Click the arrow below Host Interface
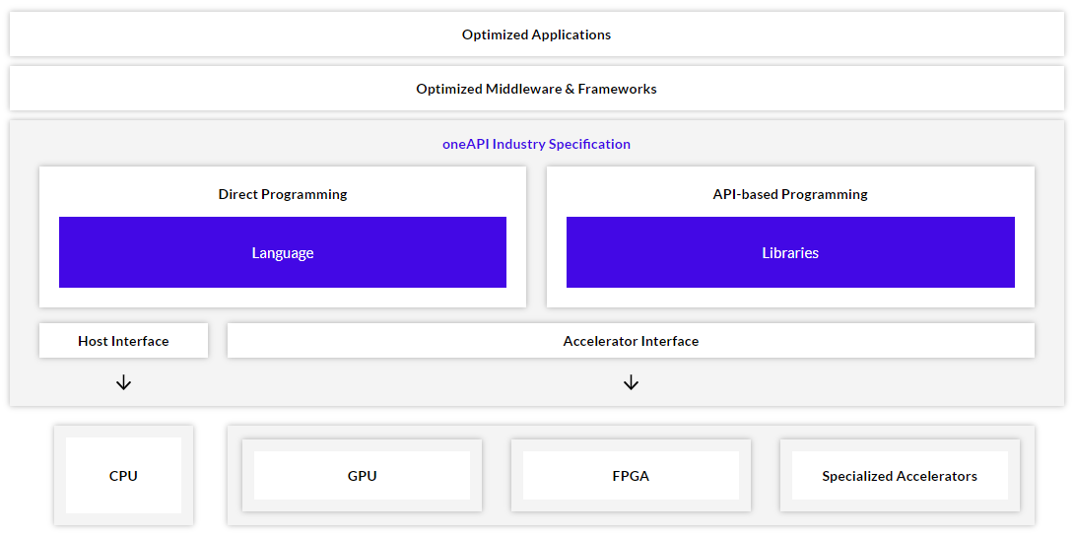This screenshot has height=537, width=1074. [x=123, y=382]
